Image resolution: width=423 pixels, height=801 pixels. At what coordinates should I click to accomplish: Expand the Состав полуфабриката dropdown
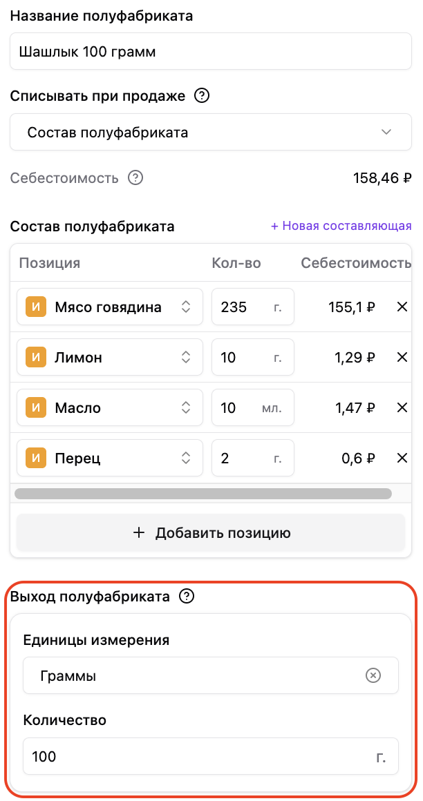point(211,133)
